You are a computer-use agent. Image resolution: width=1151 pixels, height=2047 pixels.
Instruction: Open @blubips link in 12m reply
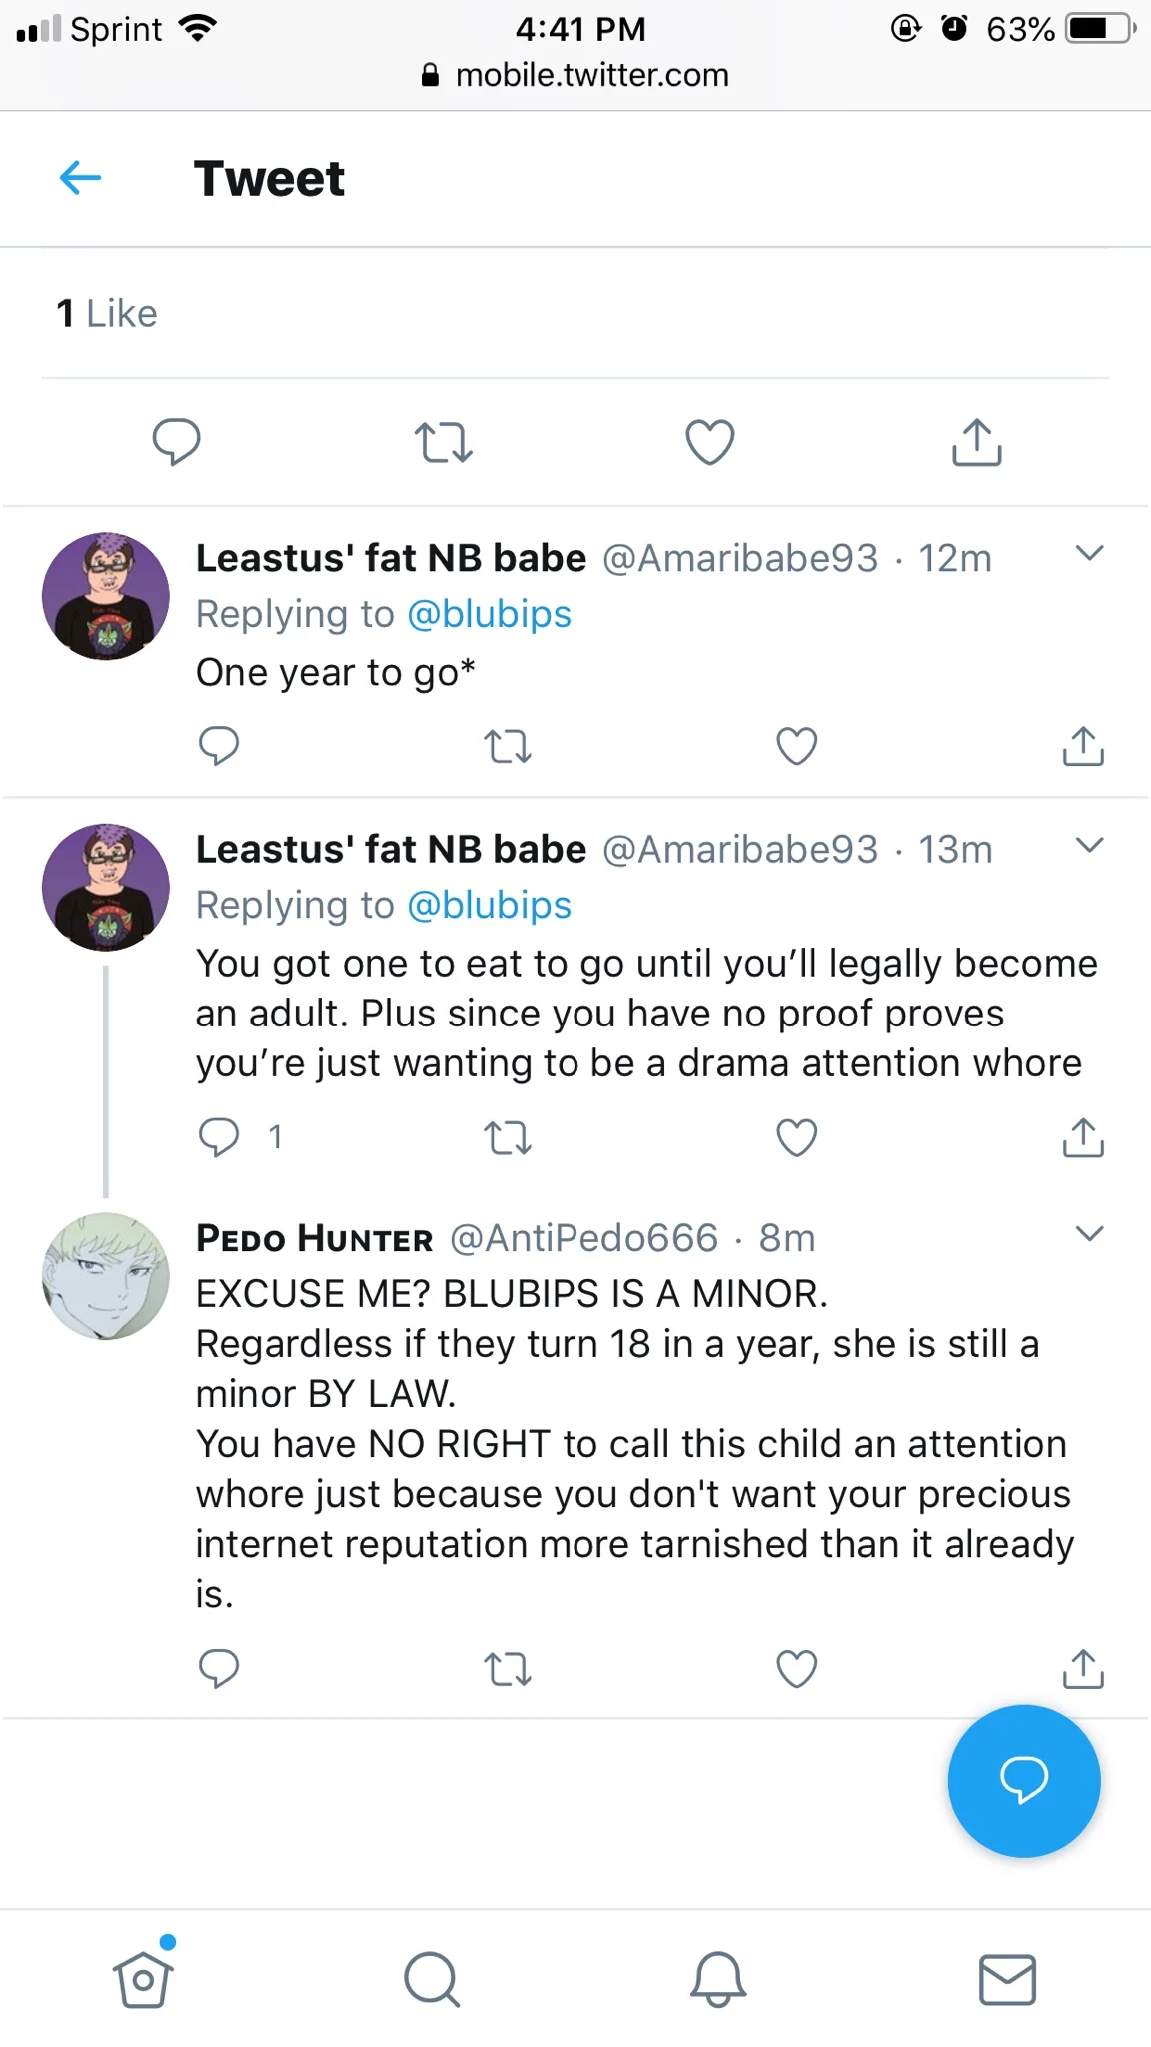(x=490, y=614)
